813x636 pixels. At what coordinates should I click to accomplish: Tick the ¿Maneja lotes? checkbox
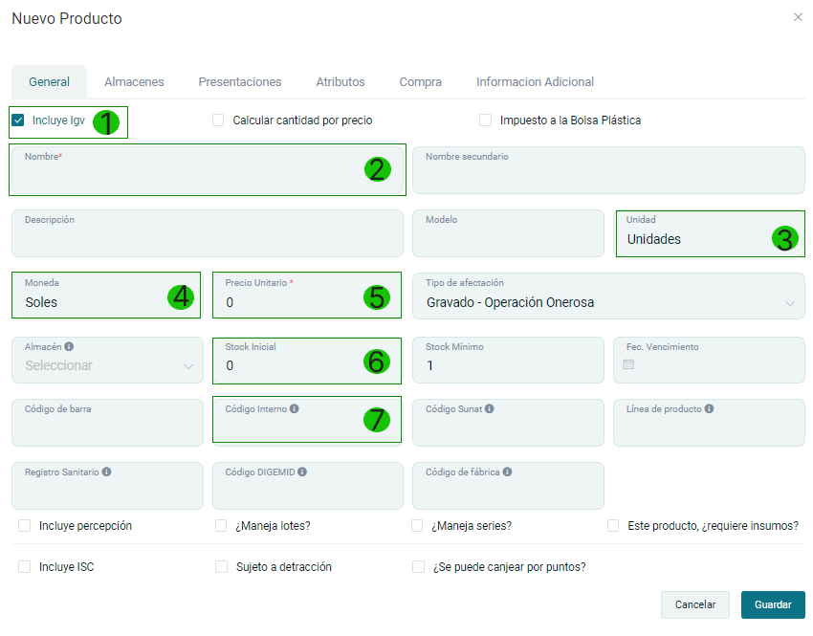pos(221,526)
